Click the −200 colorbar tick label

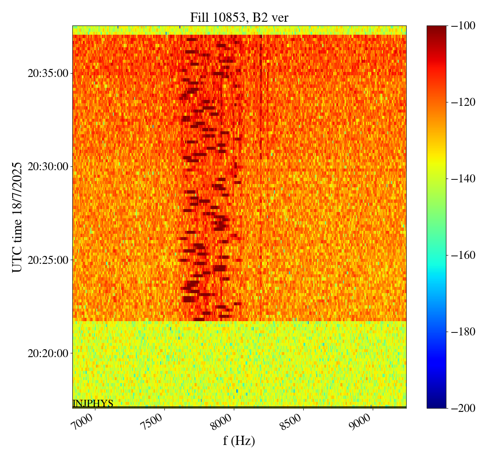[464, 408]
